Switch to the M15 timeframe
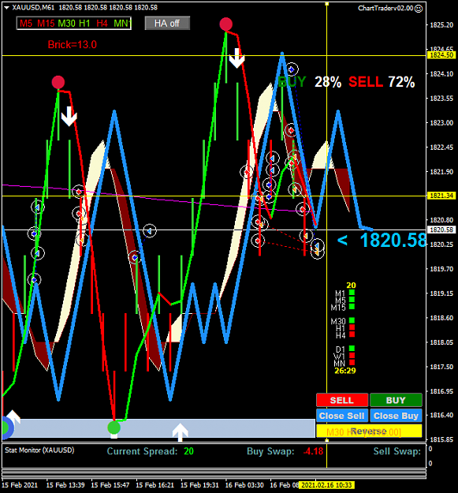Screen dimensions: 458x493 [46, 23]
